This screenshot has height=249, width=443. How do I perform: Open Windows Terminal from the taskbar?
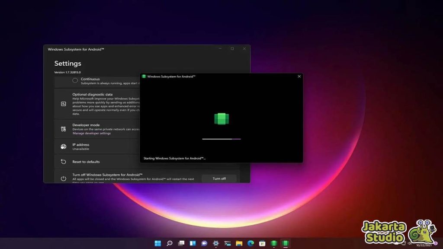pos(228,243)
